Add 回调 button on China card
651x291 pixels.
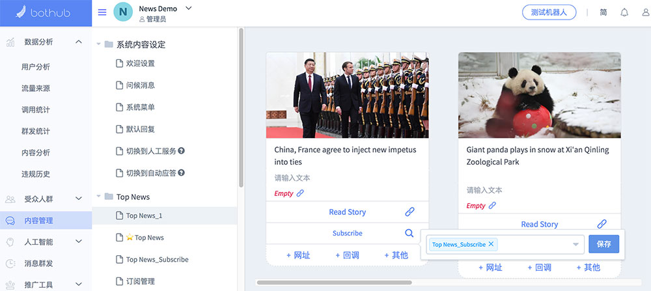pos(347,255)
